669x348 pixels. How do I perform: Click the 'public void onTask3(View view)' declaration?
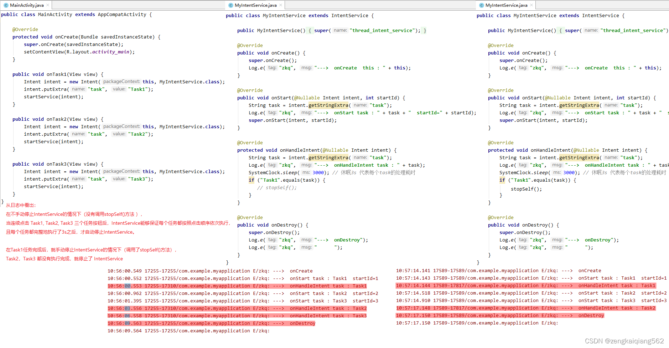pyautogui.click(x=58, y=164)
